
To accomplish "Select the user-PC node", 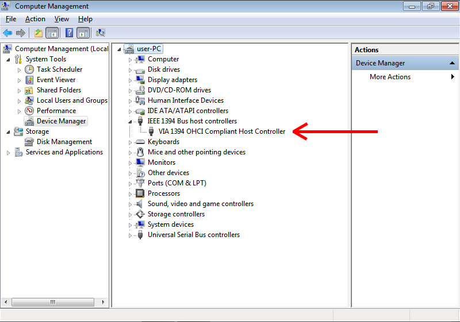I will tap(149, 49).
